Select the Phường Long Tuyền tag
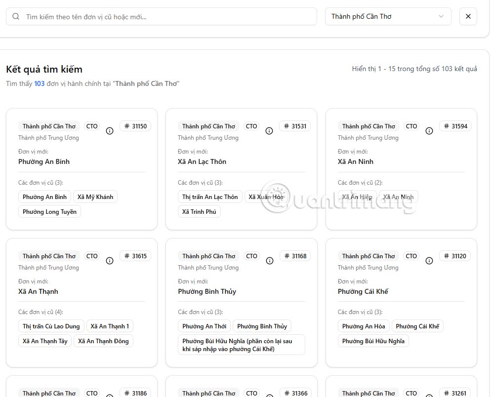Viewport: 491px width, 397px height. (49, 212)
